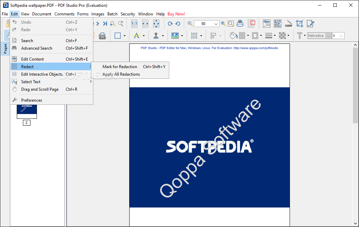Click the zoom in magnifier icon
Screen dimensions: 359x227
pyautogui.click(x=223, y=24)
